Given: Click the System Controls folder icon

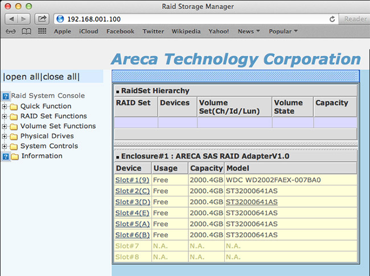Looking at the screenshot, I should [14, 147].
